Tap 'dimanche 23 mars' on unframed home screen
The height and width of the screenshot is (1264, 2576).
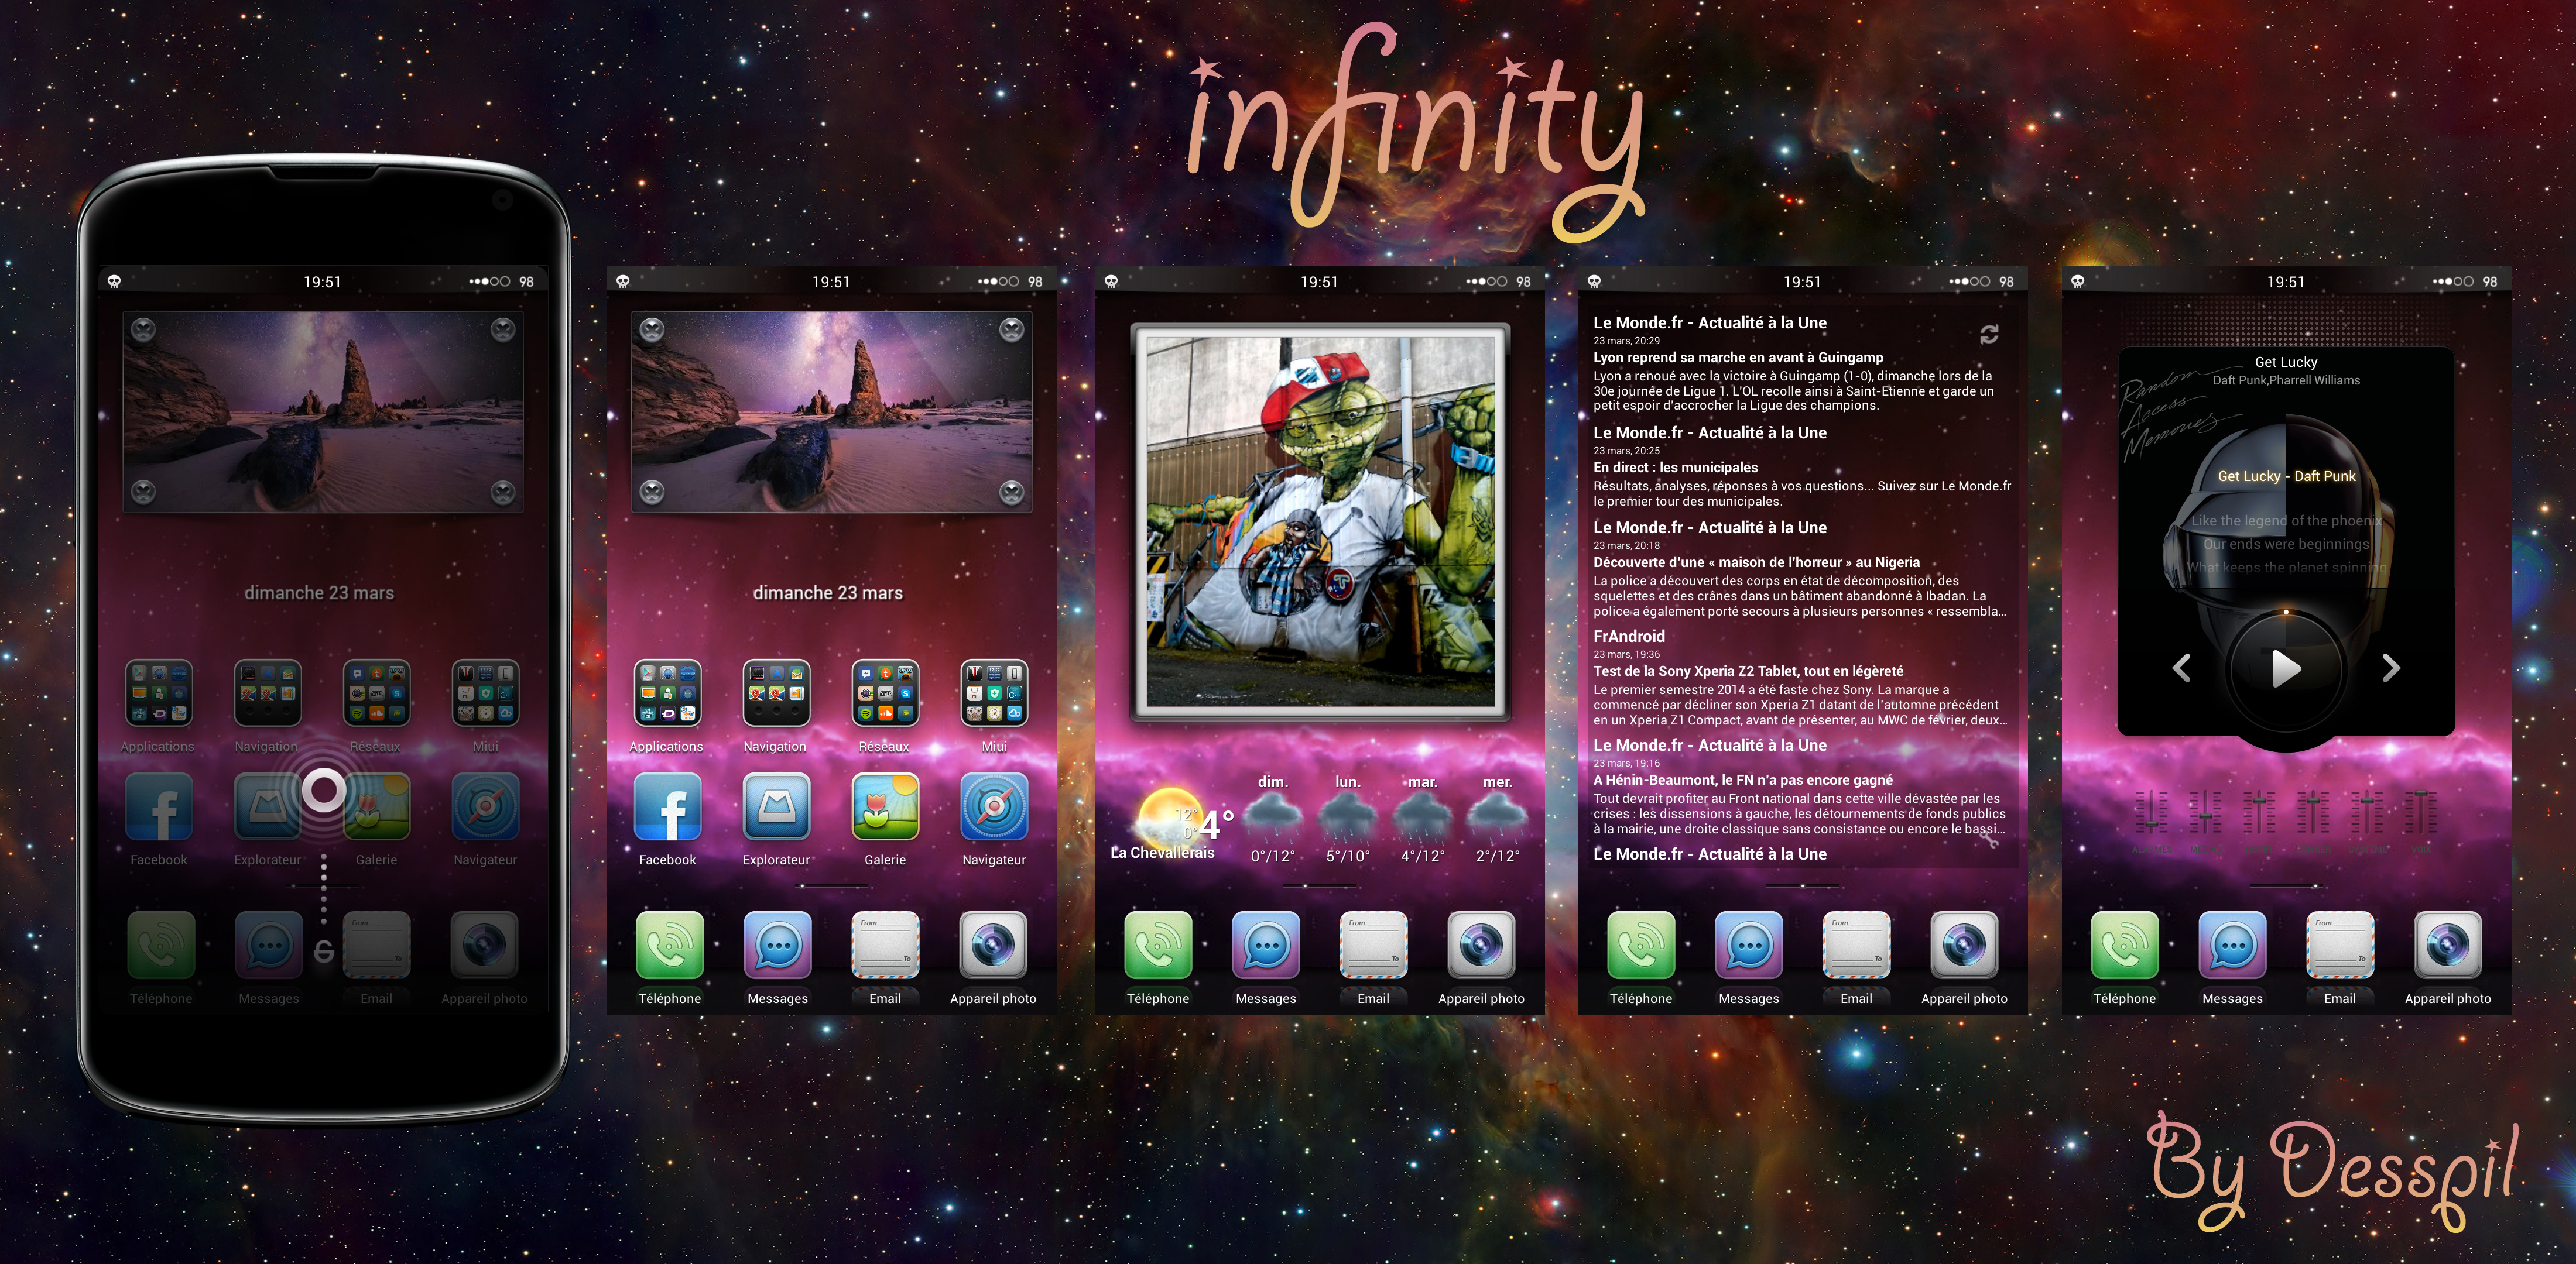coord(828,593)
